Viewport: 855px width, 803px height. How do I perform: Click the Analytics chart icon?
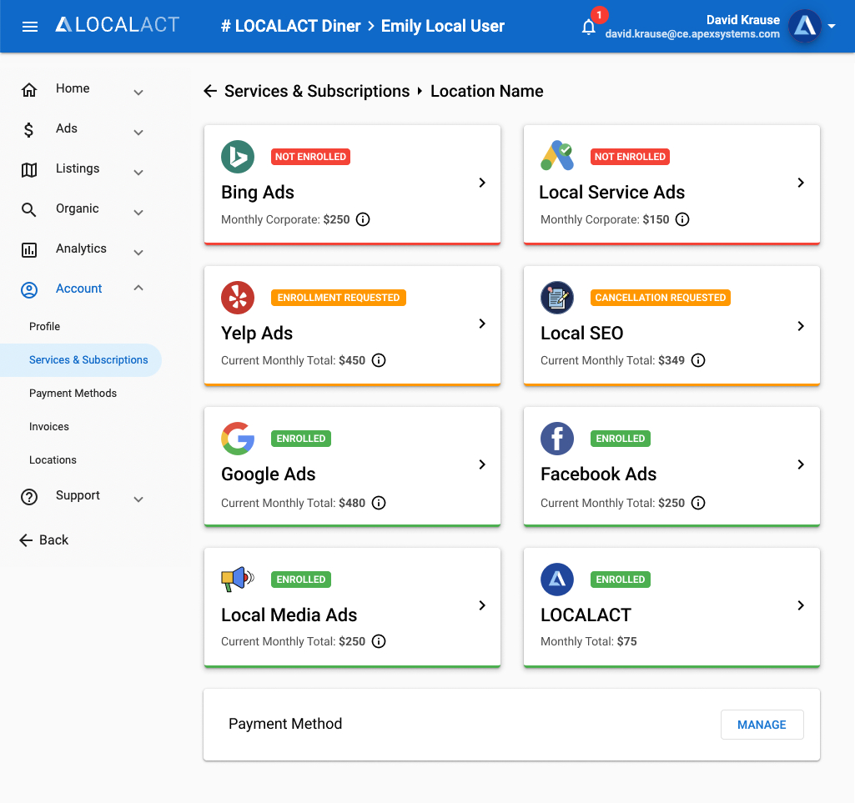click(x=29, y=250)
